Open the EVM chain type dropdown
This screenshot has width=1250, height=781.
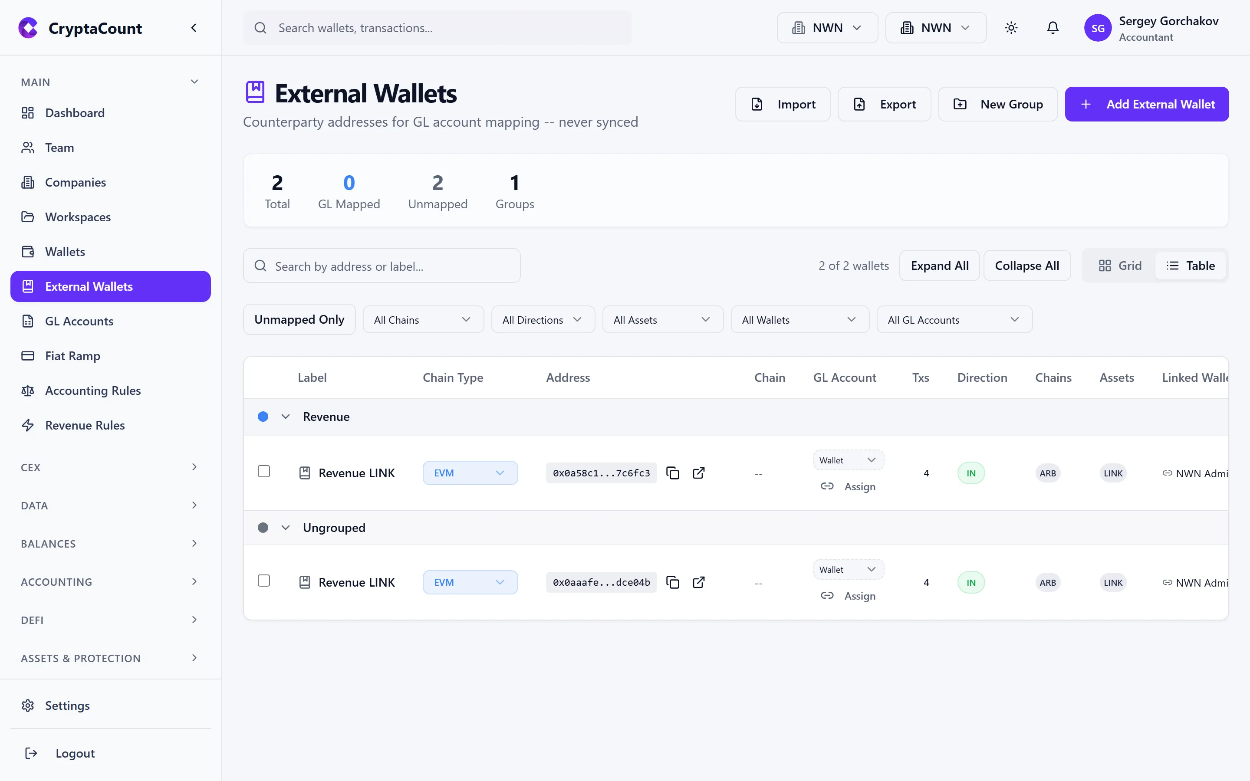470,472
